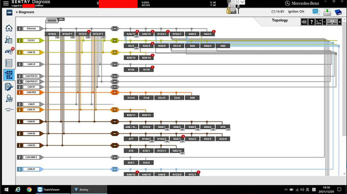
Task: Open control unit E34/1
Action: 131,163
